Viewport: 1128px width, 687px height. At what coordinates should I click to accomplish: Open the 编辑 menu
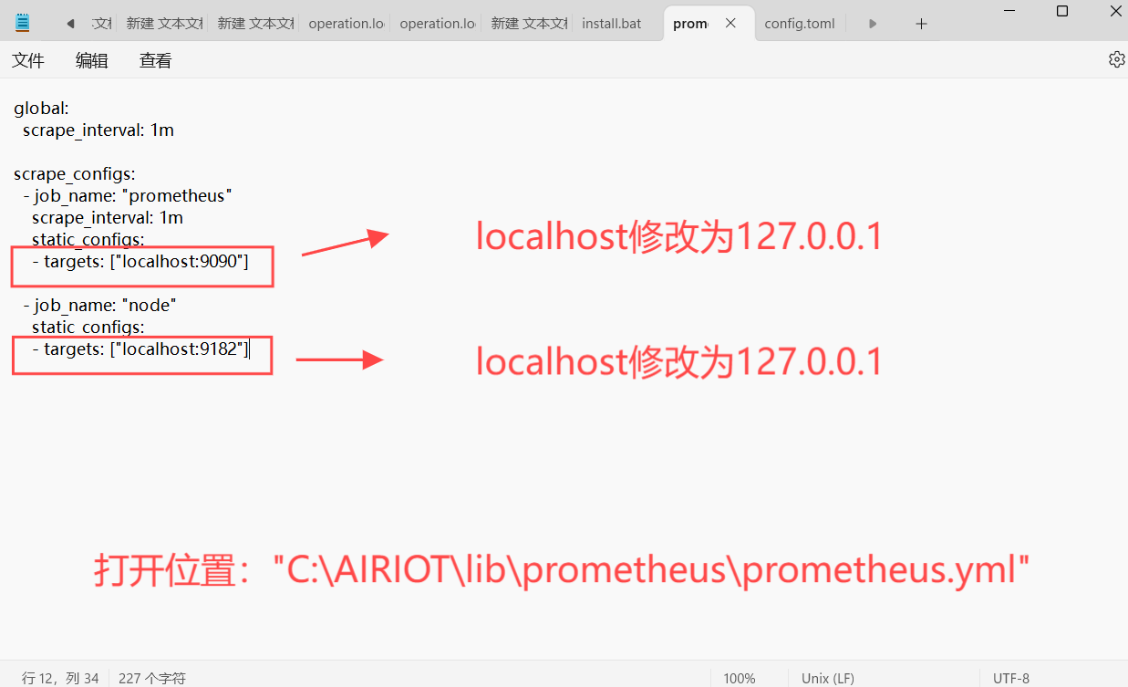coord(91,60)
